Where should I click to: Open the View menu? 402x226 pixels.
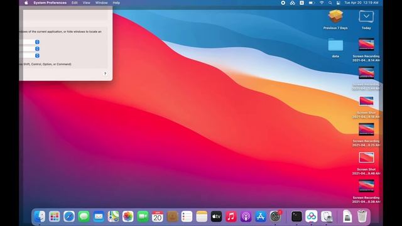click(87, 3)
